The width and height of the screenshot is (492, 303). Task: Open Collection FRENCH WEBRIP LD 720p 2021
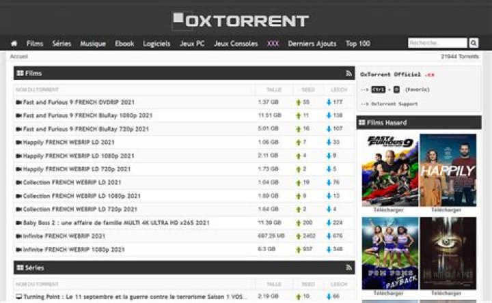click(x=80, y=210)
